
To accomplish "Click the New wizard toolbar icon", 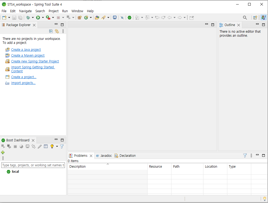I will coord(4,18).
